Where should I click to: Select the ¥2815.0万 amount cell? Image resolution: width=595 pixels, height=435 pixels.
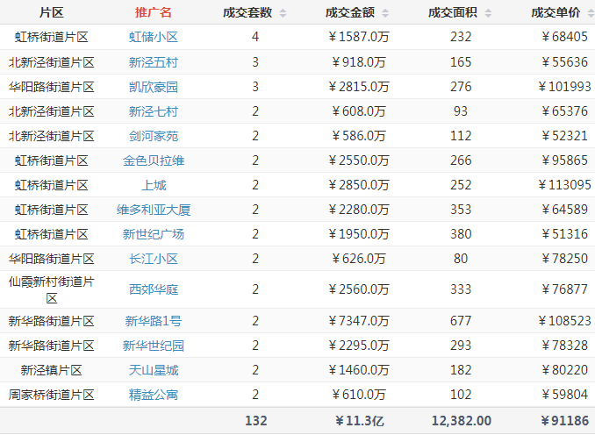tap(359, 87)
